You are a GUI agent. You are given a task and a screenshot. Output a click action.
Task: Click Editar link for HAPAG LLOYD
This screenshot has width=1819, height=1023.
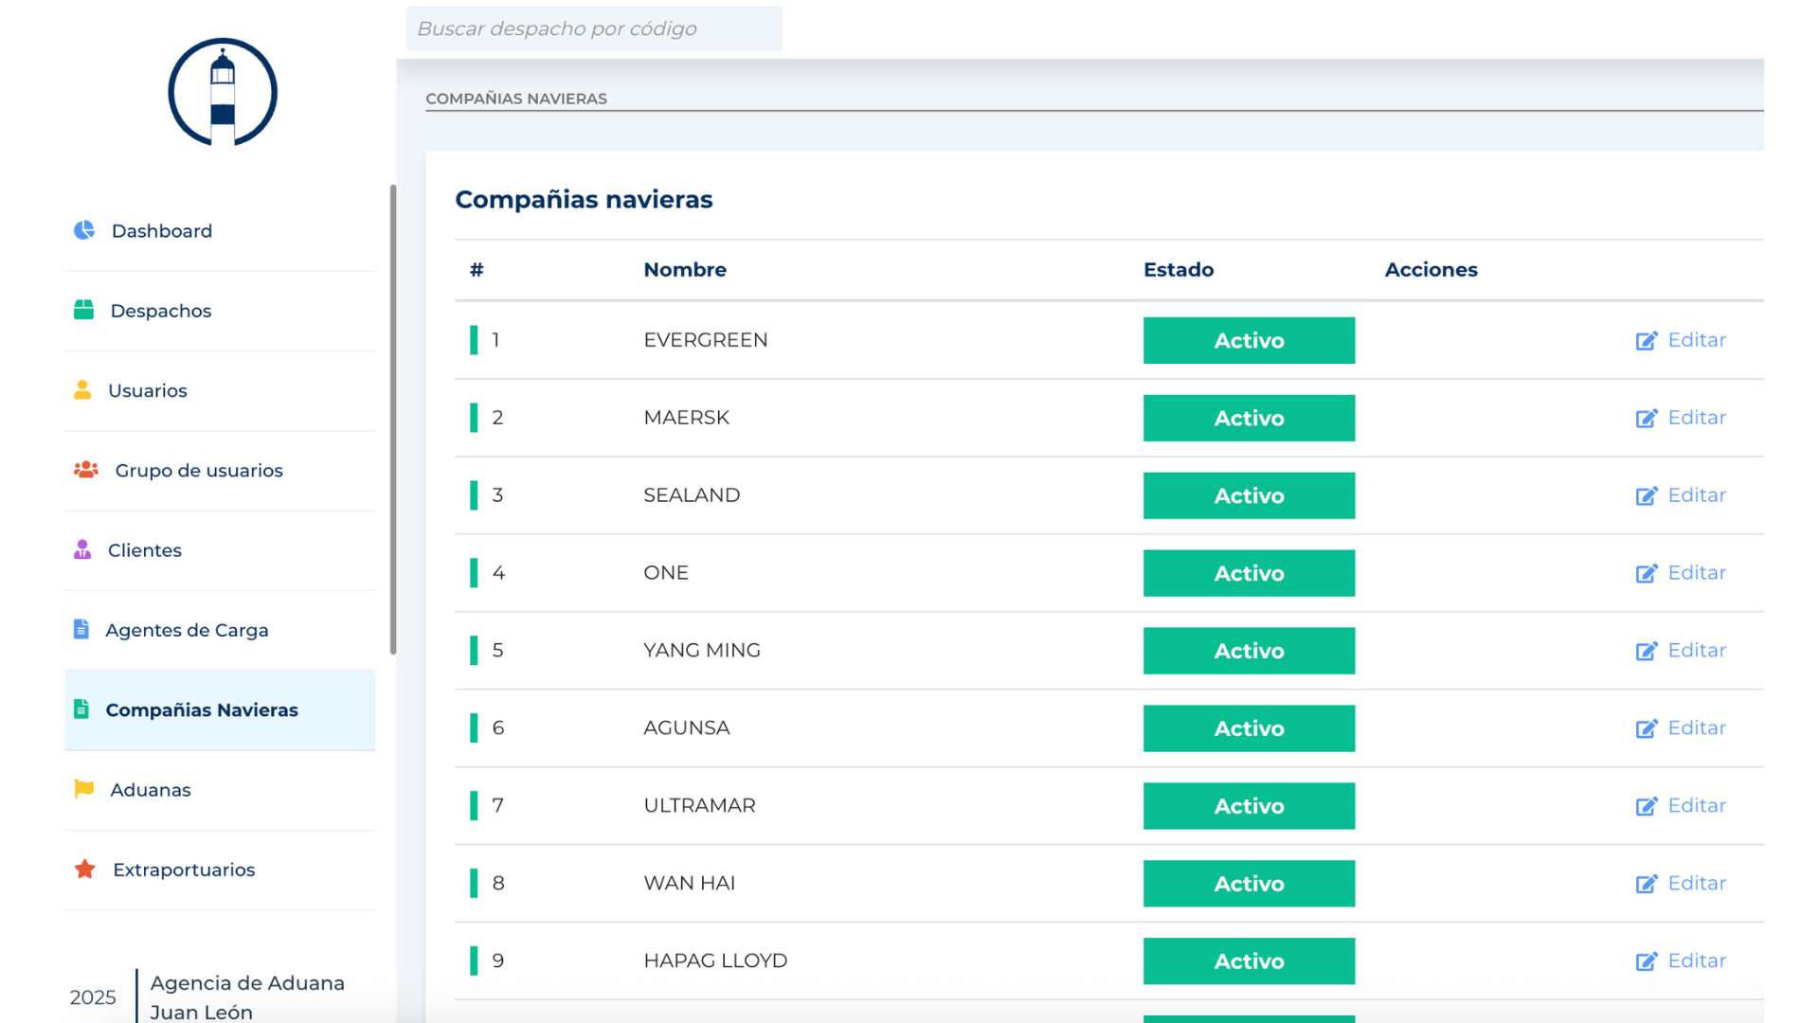click(x=1696, y=960)
